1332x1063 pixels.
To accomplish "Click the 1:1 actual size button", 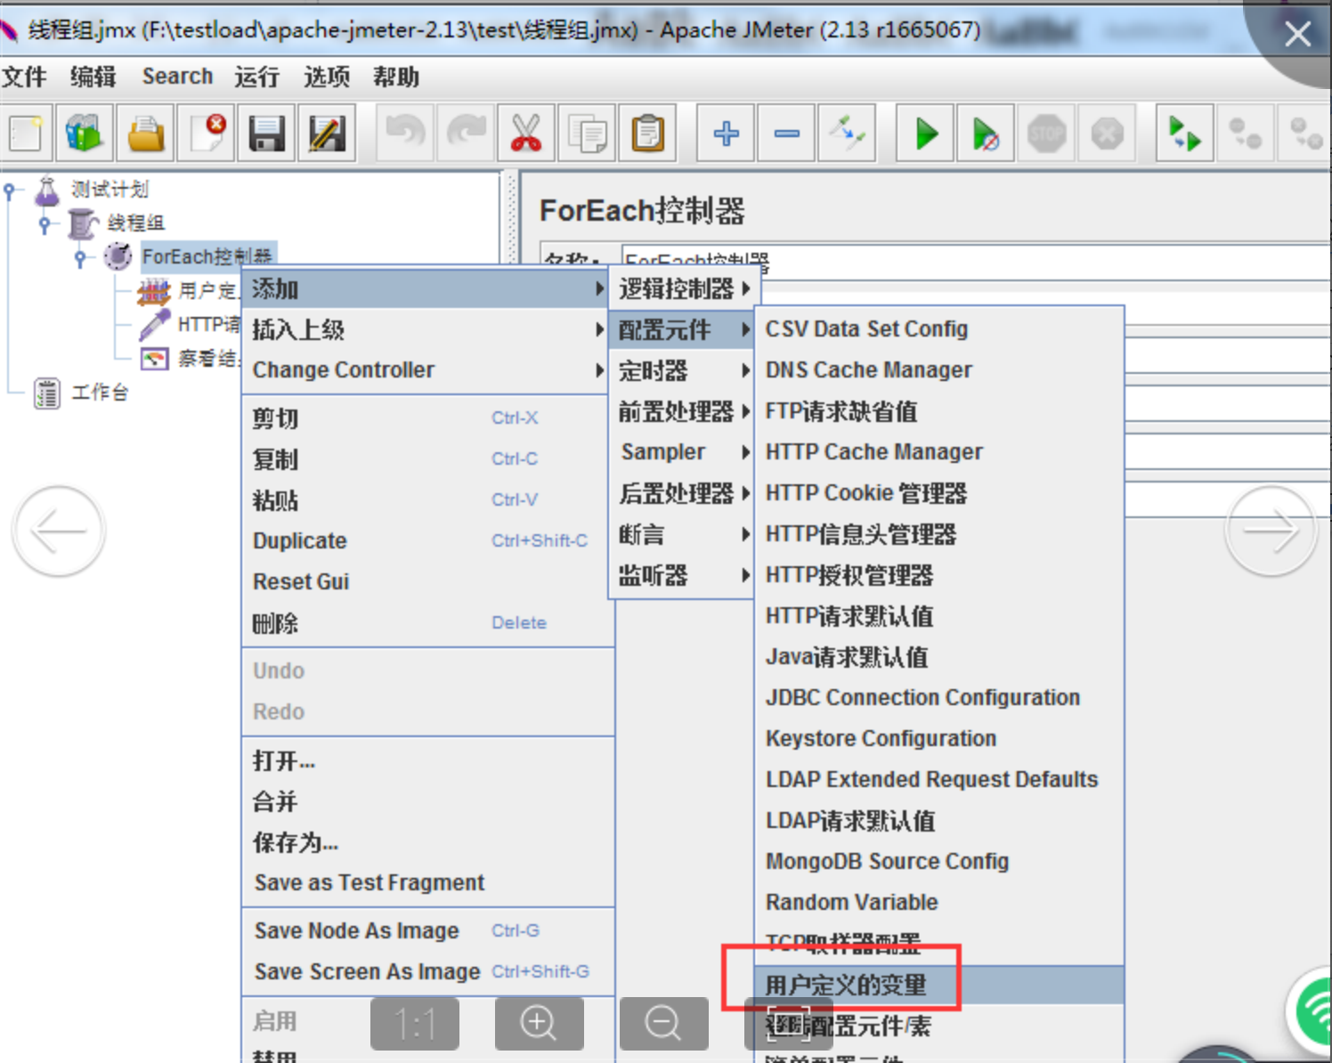I will 415,1023.
